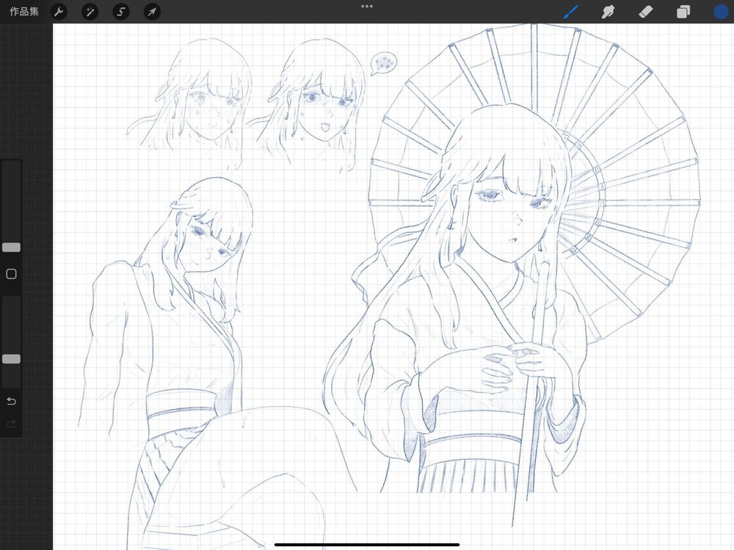Image resolution: width=734 pixels, height=550 pixels.
Task: Select the Brush paint tool
Action: tap(570, 12)
